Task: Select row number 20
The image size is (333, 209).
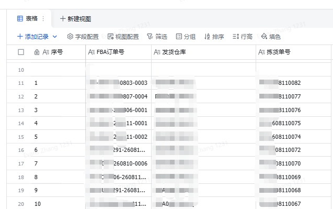Action: pyautogui.click(x=21, y=204)
